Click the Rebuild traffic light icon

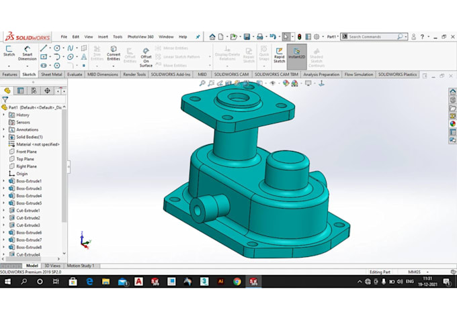(x=299, y=37)
